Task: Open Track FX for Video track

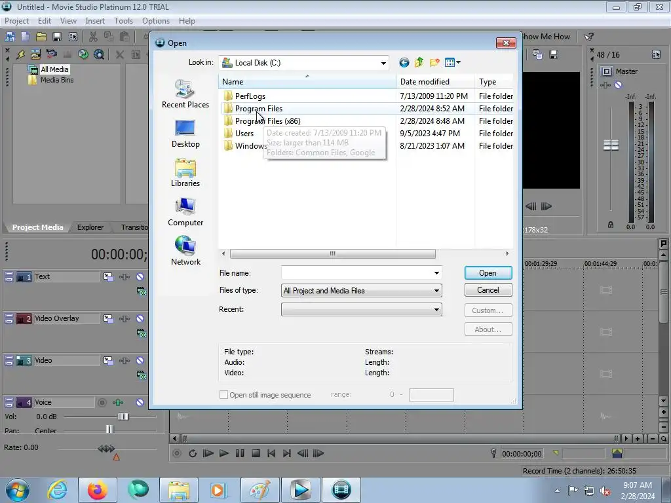Action: pyautogui.click(x=125, y=361)
